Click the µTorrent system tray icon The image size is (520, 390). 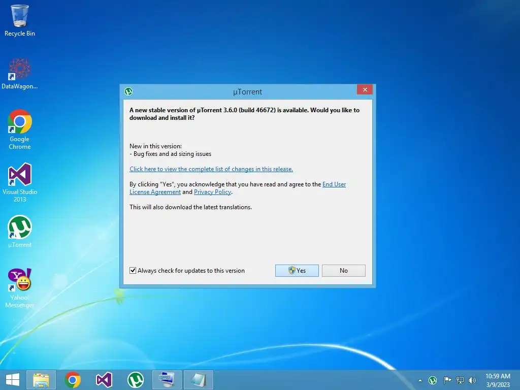pos(433,380)
